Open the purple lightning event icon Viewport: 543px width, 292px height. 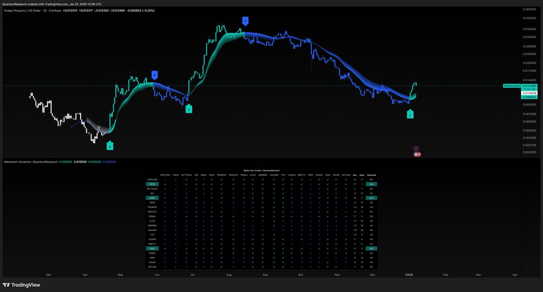pyautogui.click(x=416, y=148)
